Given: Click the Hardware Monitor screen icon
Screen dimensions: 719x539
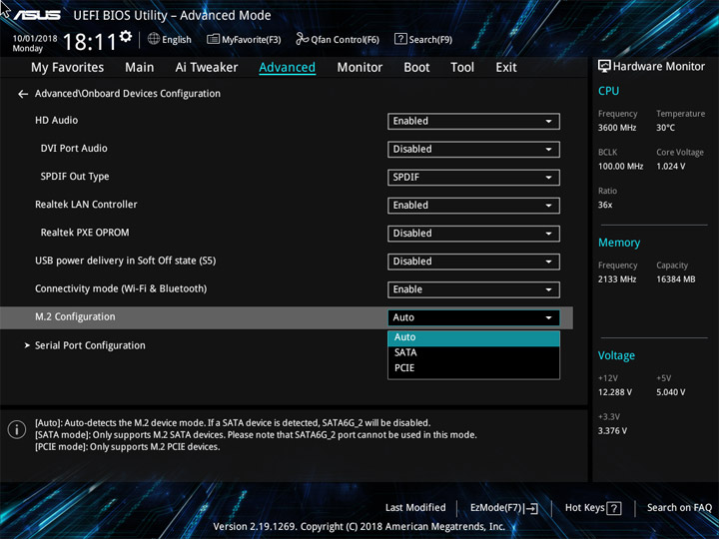Looking at the screenshot, I should [604, 67].
